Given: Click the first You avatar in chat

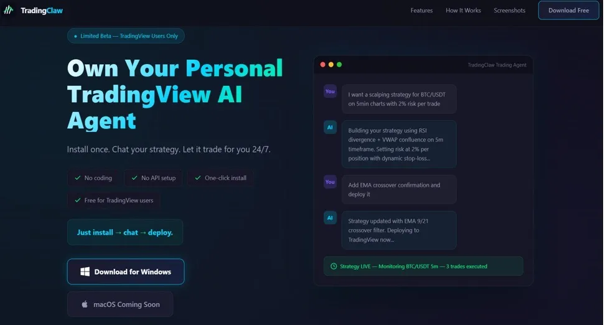Looking at the screenshot, I should coord(330,92).
